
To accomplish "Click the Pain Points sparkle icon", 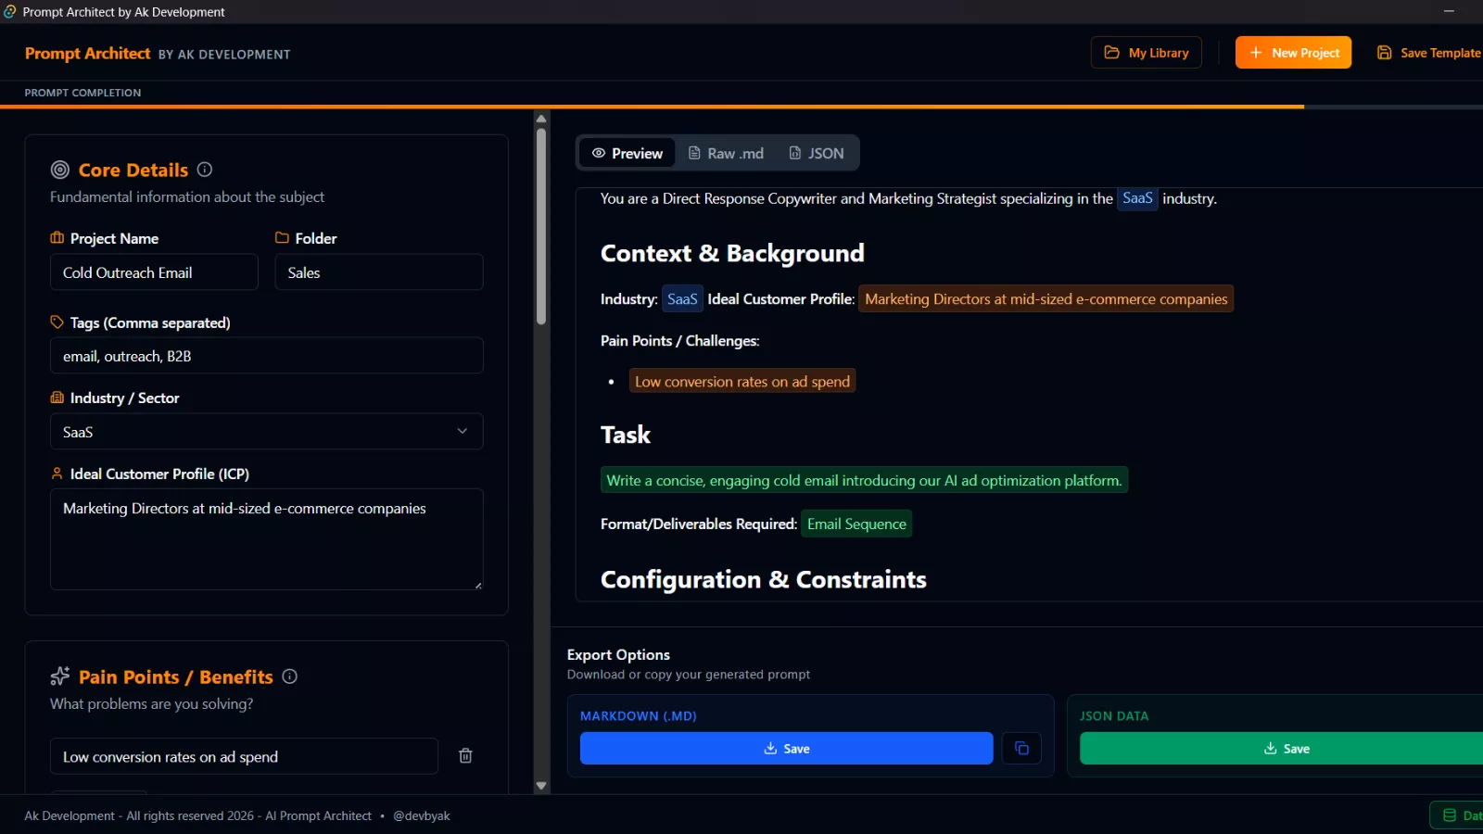I will pos(60,676).
